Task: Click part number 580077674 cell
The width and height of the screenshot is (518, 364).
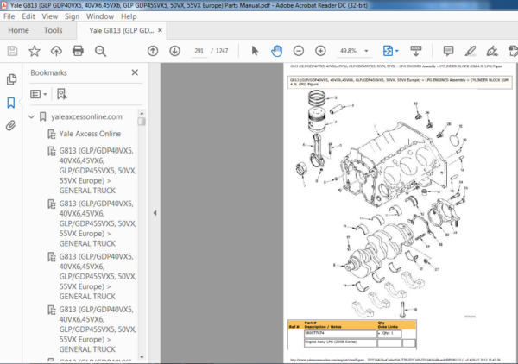Action: tap(340, 334)
